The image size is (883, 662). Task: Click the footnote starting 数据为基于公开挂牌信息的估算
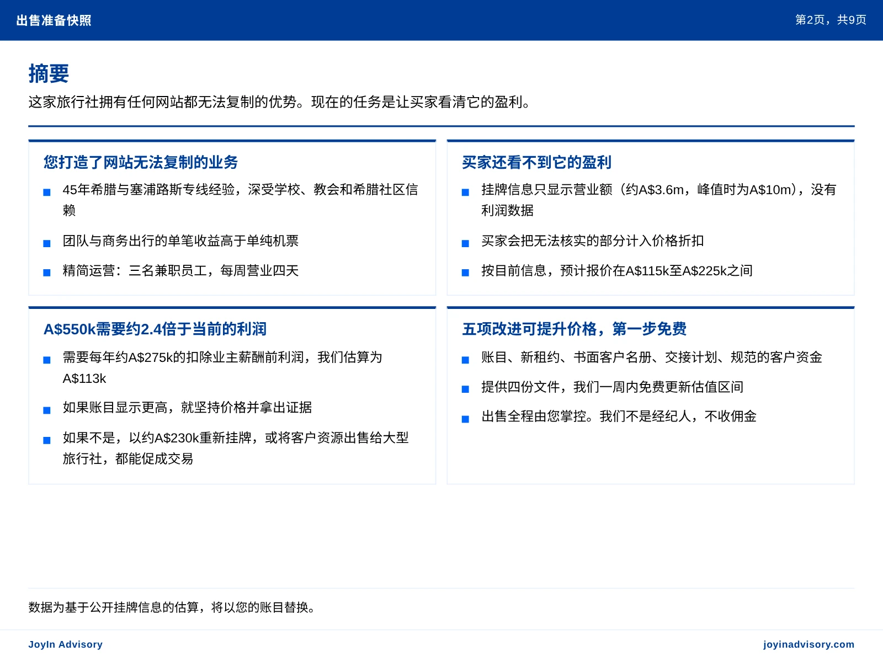click(173, 607)
